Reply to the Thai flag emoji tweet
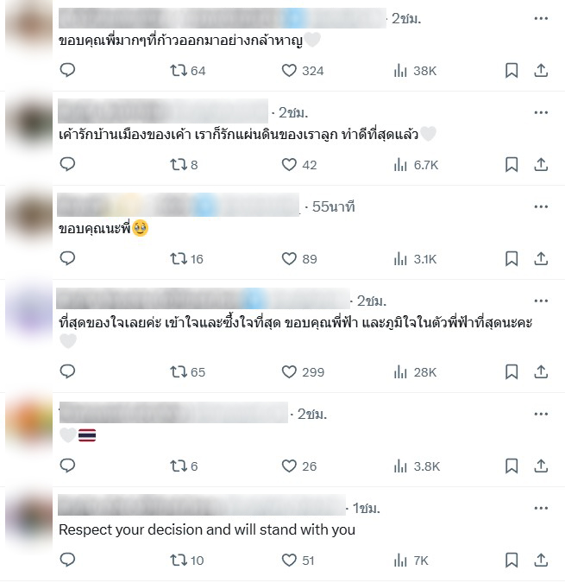This screenshot has height=583, width=565. tap(67, 466)
